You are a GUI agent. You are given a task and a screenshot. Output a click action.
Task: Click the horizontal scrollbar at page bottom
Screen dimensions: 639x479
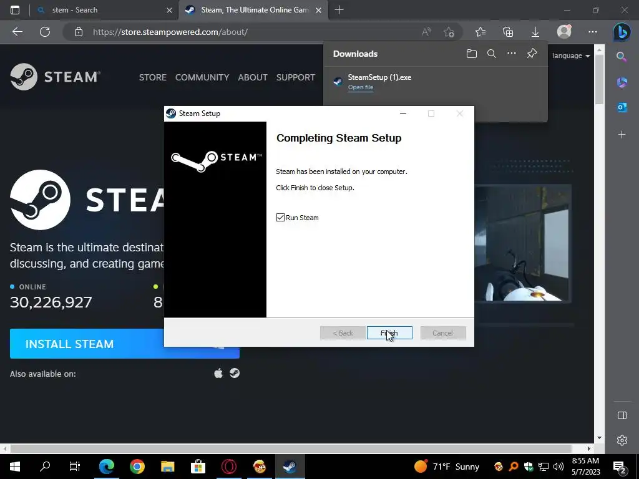(291, 448)
